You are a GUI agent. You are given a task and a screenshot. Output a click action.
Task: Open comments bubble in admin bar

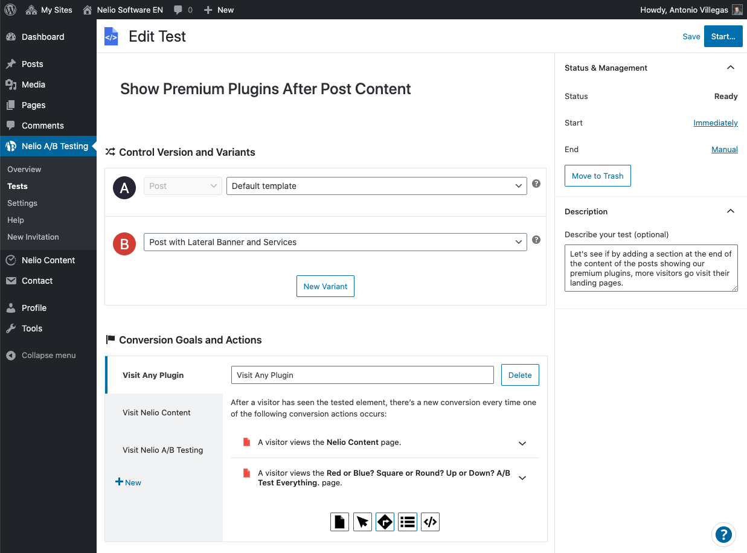pyautogui.click(x=178, y=10)
